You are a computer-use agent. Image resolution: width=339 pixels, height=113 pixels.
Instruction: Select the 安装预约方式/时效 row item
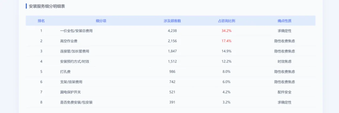pyautogui.click(x=75, y=61)
